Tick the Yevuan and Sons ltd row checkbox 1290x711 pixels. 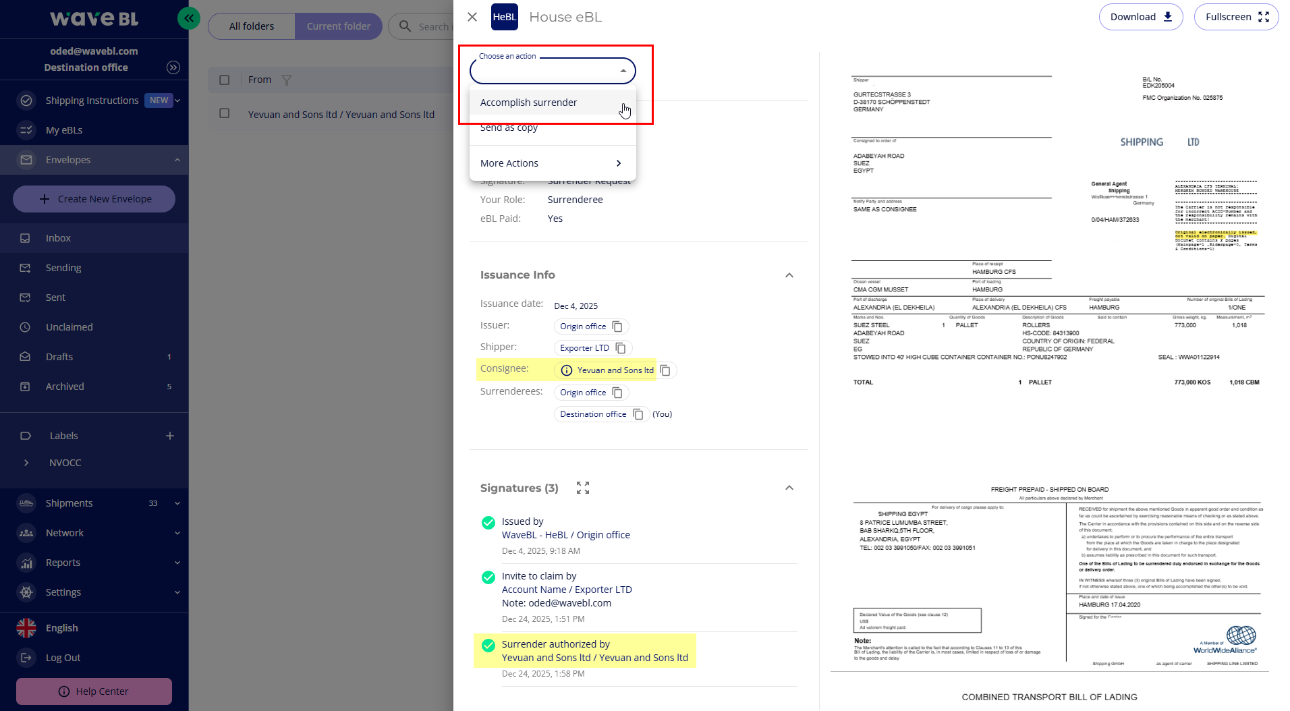(x=225, y=113)
